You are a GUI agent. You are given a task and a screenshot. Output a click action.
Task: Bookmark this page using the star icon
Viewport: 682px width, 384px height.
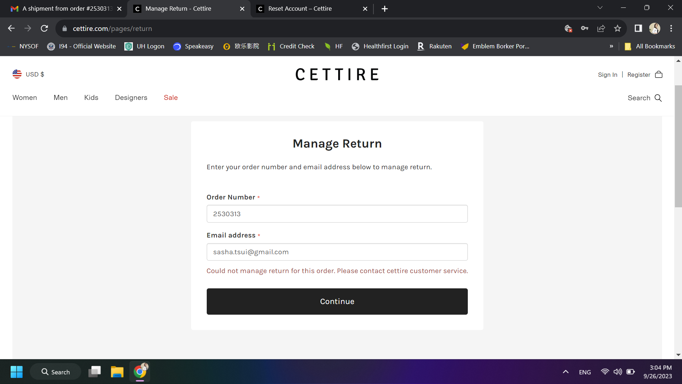[618, 28]
